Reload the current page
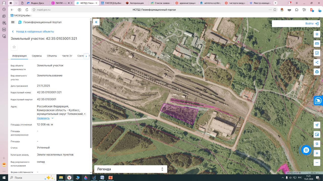 click(27, 10)
